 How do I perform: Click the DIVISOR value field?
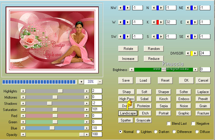tap(205, 53)
